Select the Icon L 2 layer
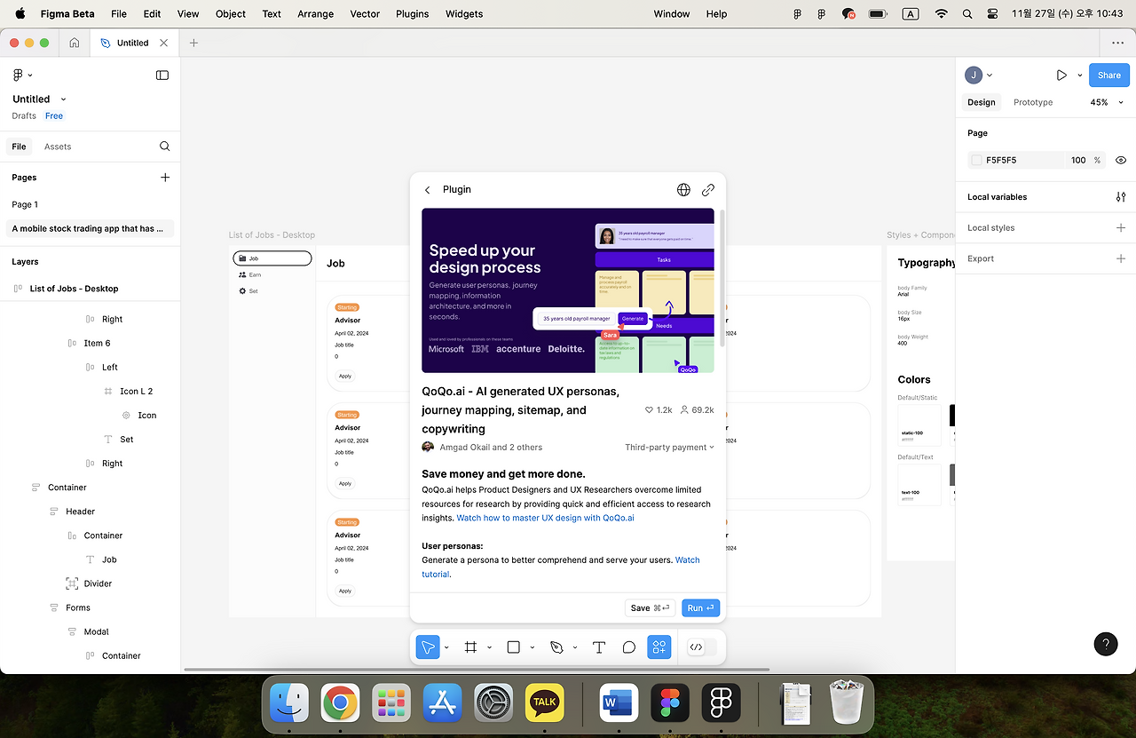 (137, 392)
